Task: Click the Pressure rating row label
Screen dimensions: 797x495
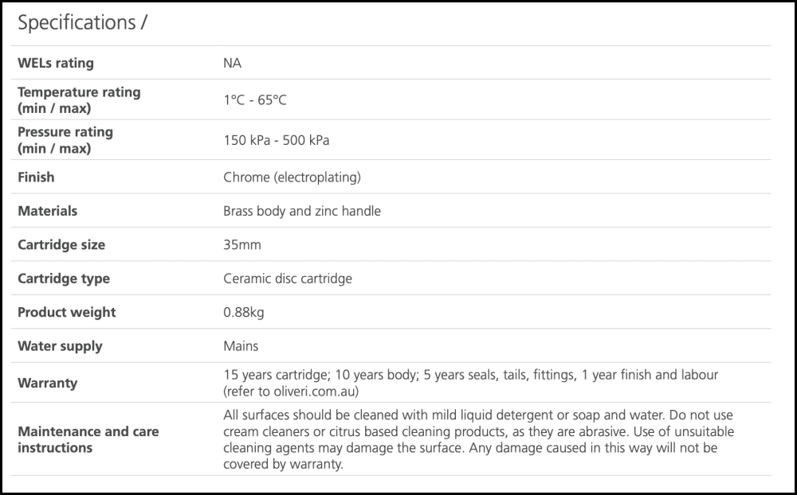Action: [x=65, y=140]
